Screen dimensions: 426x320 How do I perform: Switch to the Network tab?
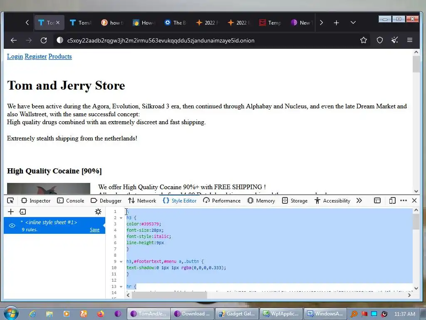[x=142, y=201]
